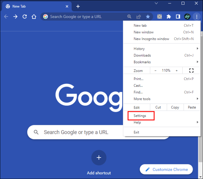Expand the History submenu

point(162,49)
